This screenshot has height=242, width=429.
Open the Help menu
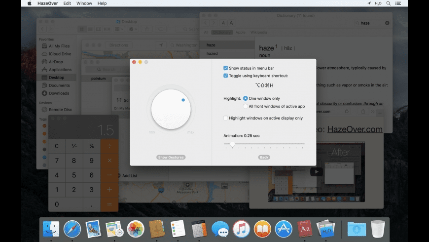pyautogui.click(x=102, y=3)
